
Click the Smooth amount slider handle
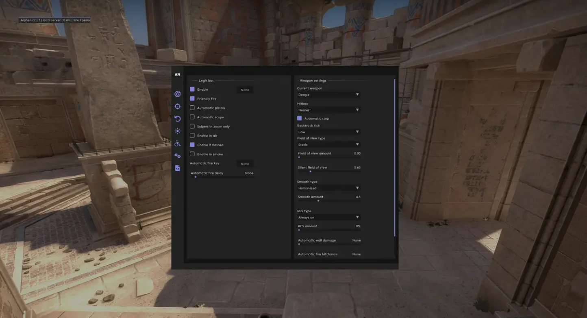pos(318,201)
